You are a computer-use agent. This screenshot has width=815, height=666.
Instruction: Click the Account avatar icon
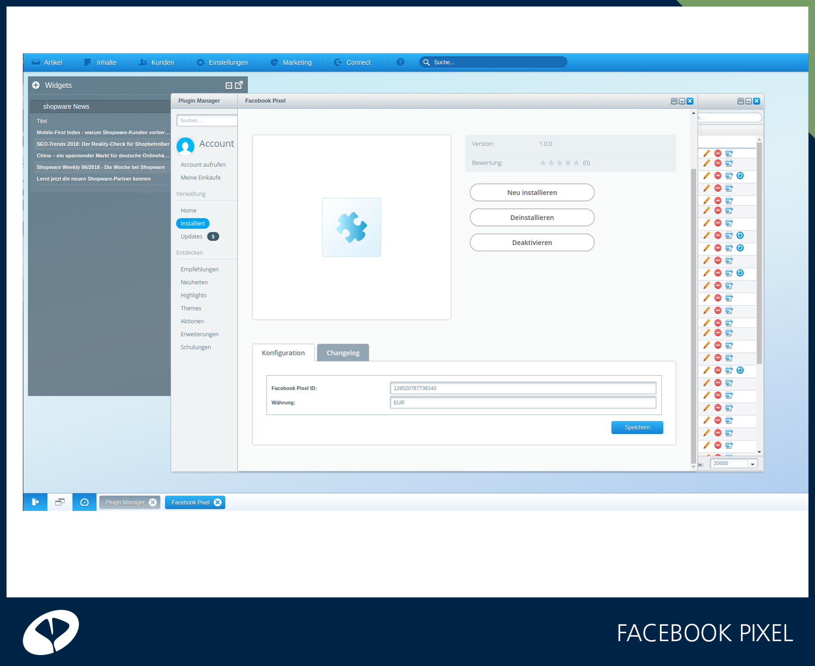[x=185, y=146]
